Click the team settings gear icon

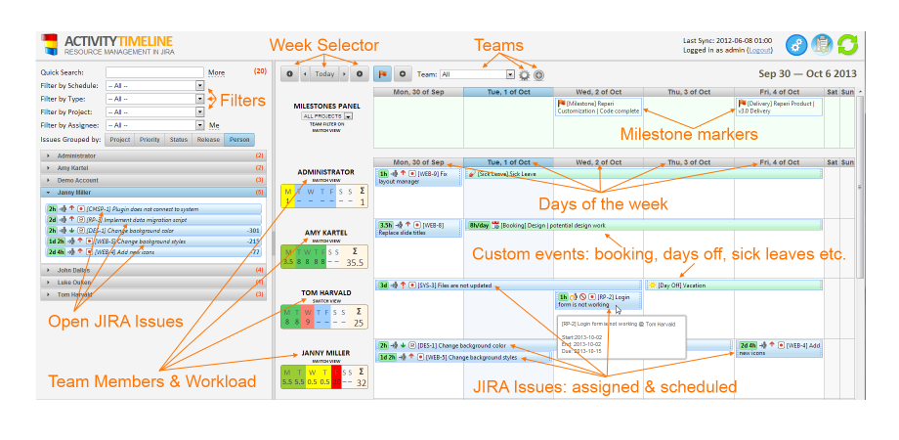525,74
